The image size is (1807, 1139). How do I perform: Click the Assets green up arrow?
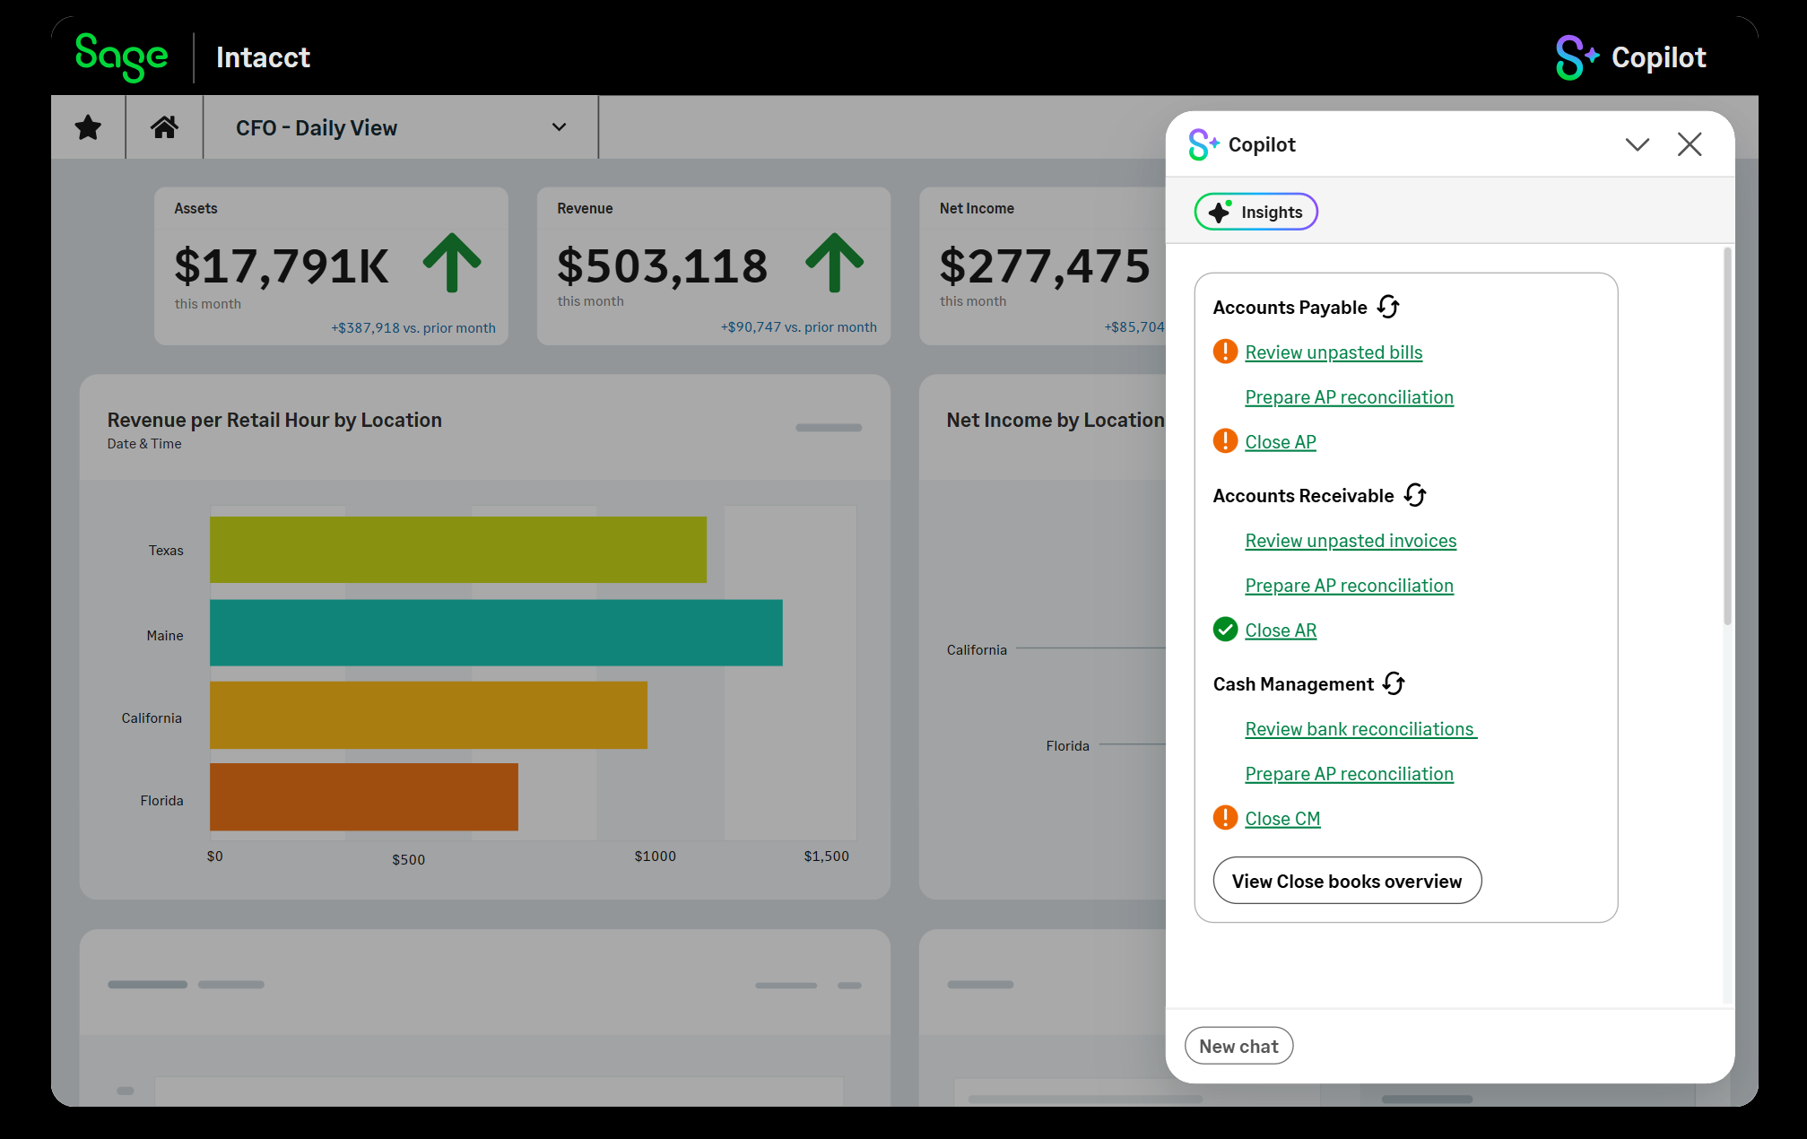coord(452,263)
